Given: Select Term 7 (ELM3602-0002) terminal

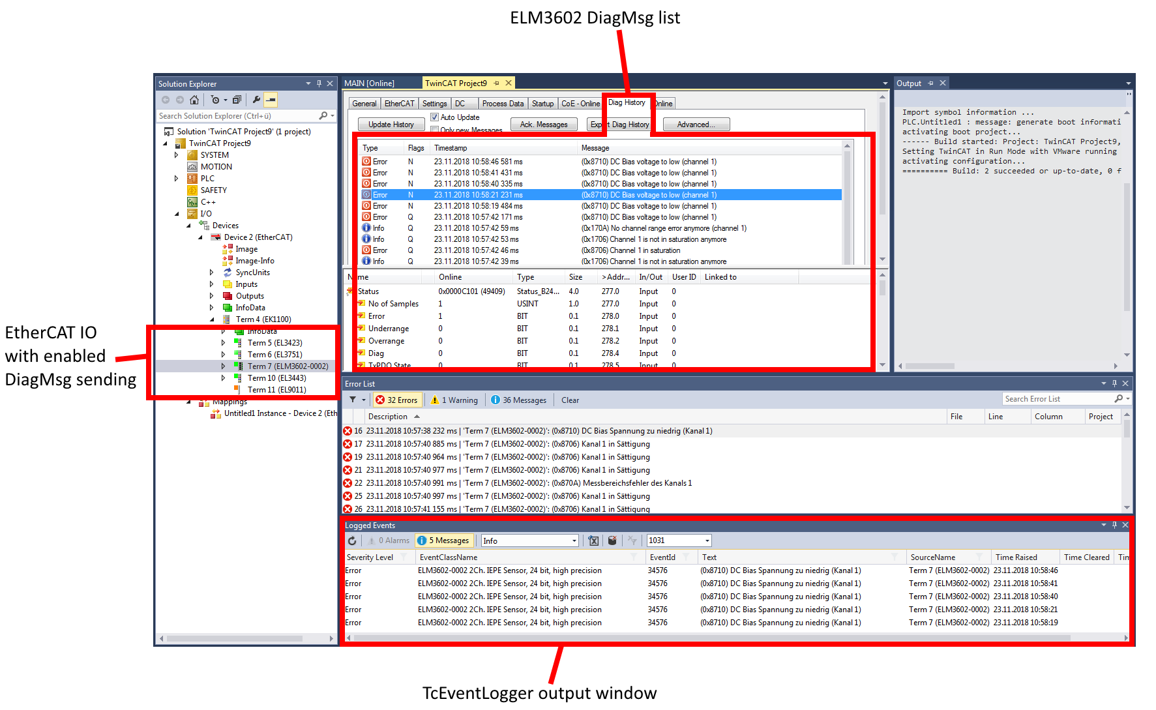Looking at the screenshot, I should click(288, 366).
